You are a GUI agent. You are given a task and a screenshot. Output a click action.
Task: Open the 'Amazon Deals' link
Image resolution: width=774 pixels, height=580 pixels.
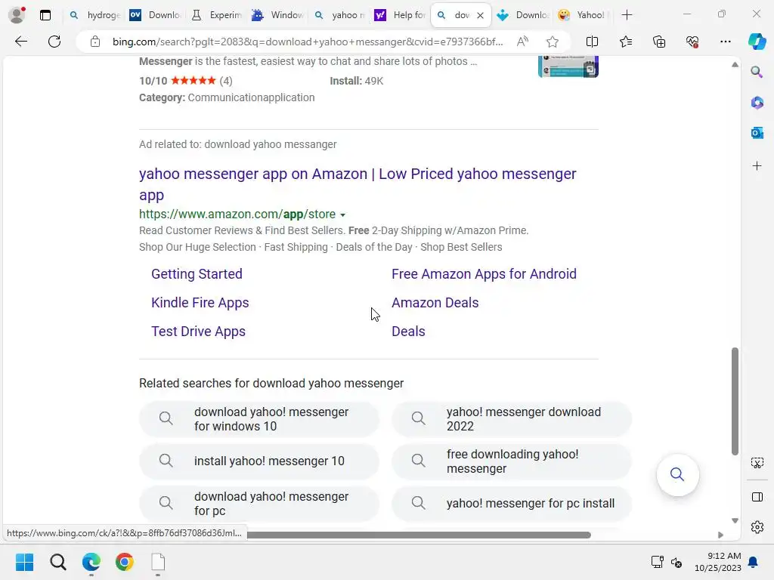(435, 302)
